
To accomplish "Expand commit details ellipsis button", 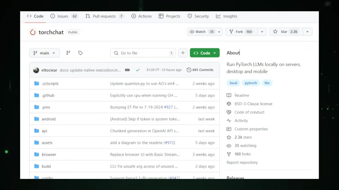I will click(x=127, y=70).
